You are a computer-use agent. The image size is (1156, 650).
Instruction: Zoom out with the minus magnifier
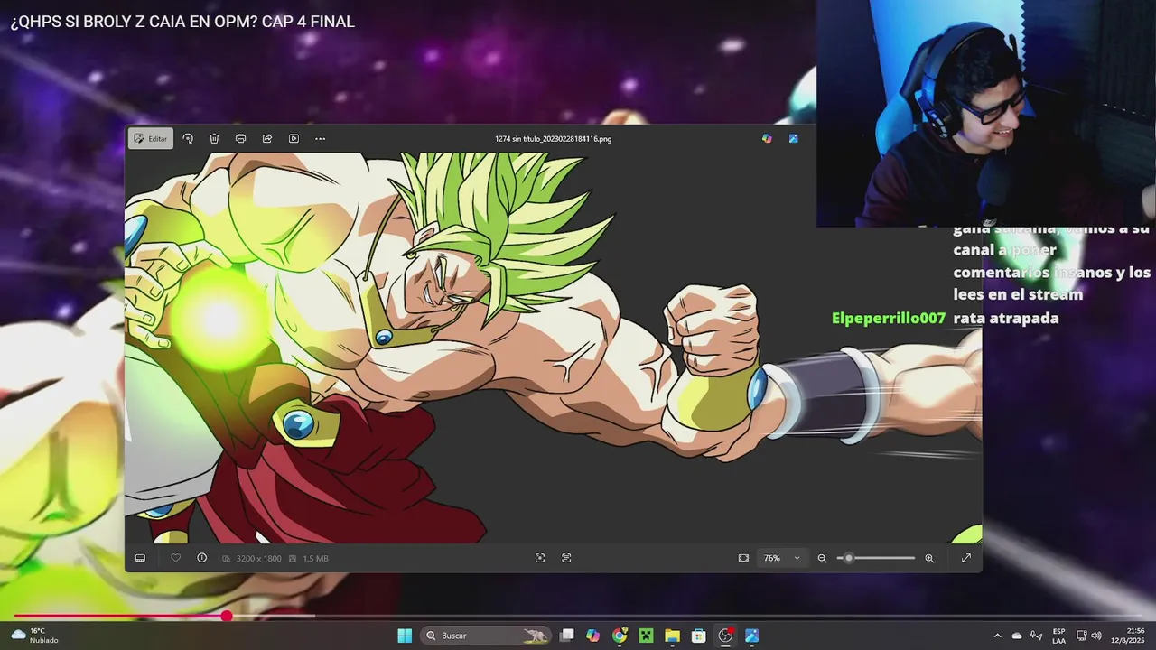(x=822, y=558)
